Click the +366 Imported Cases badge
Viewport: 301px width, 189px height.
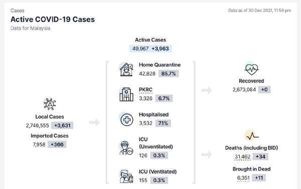click(x=57, y=144)
